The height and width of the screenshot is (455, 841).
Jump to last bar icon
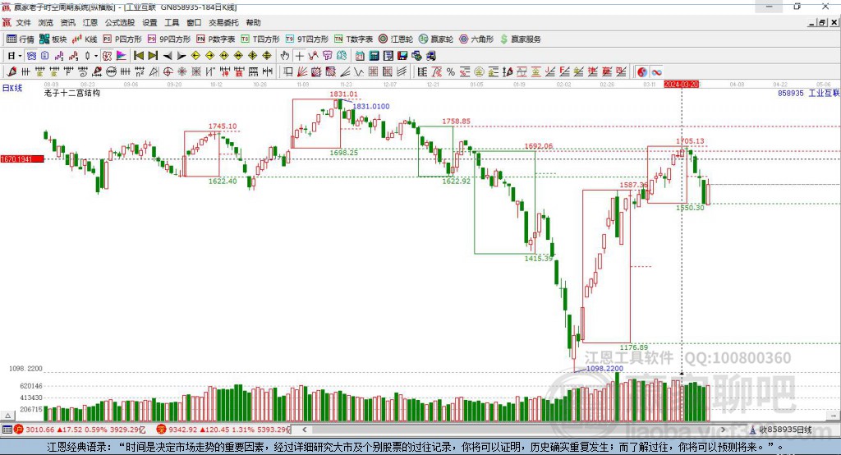tap(153, 56)
